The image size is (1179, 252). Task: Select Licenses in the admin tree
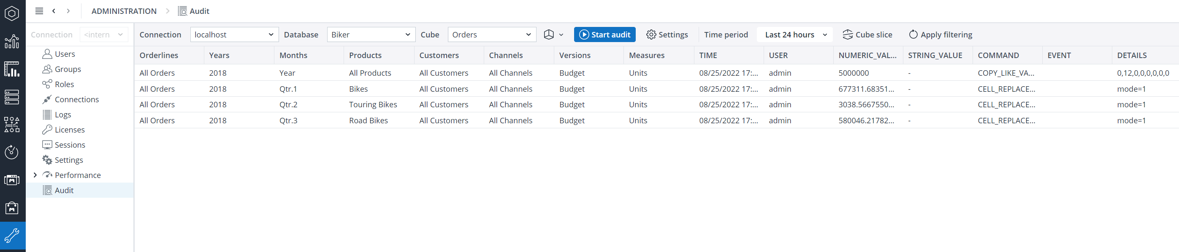point(70,130)
